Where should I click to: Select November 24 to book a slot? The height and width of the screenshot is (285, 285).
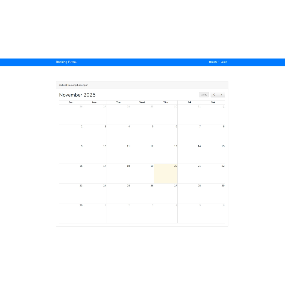[x=95, y=193]
